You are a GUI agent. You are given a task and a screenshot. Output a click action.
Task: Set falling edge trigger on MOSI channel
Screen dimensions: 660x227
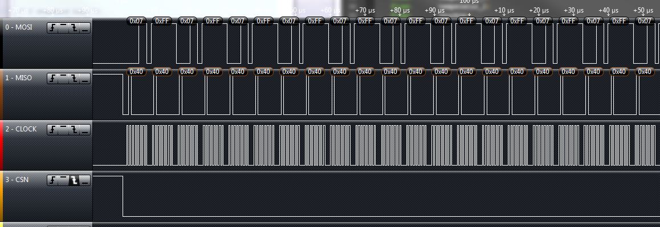(75, 28)
